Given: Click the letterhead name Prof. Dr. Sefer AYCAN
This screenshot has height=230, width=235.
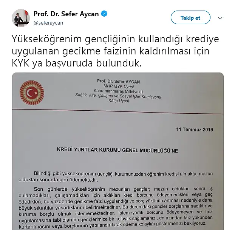Looking at the screenshot, I should pyautogui.click(x=118, y=81).
